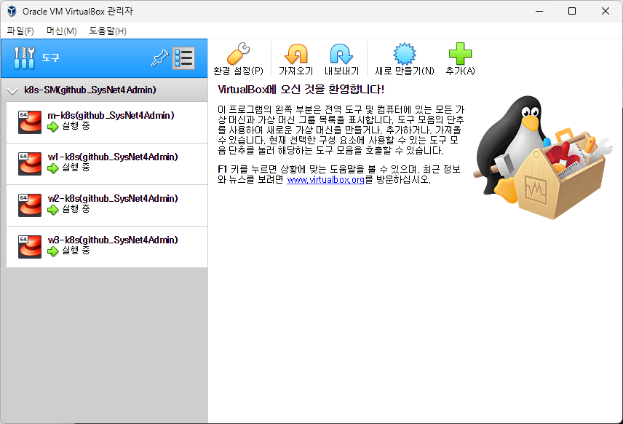623x424 pixels.
Task: Select the w3-k8s(github_SysNet4Admin) machine name
Action: 113,240
